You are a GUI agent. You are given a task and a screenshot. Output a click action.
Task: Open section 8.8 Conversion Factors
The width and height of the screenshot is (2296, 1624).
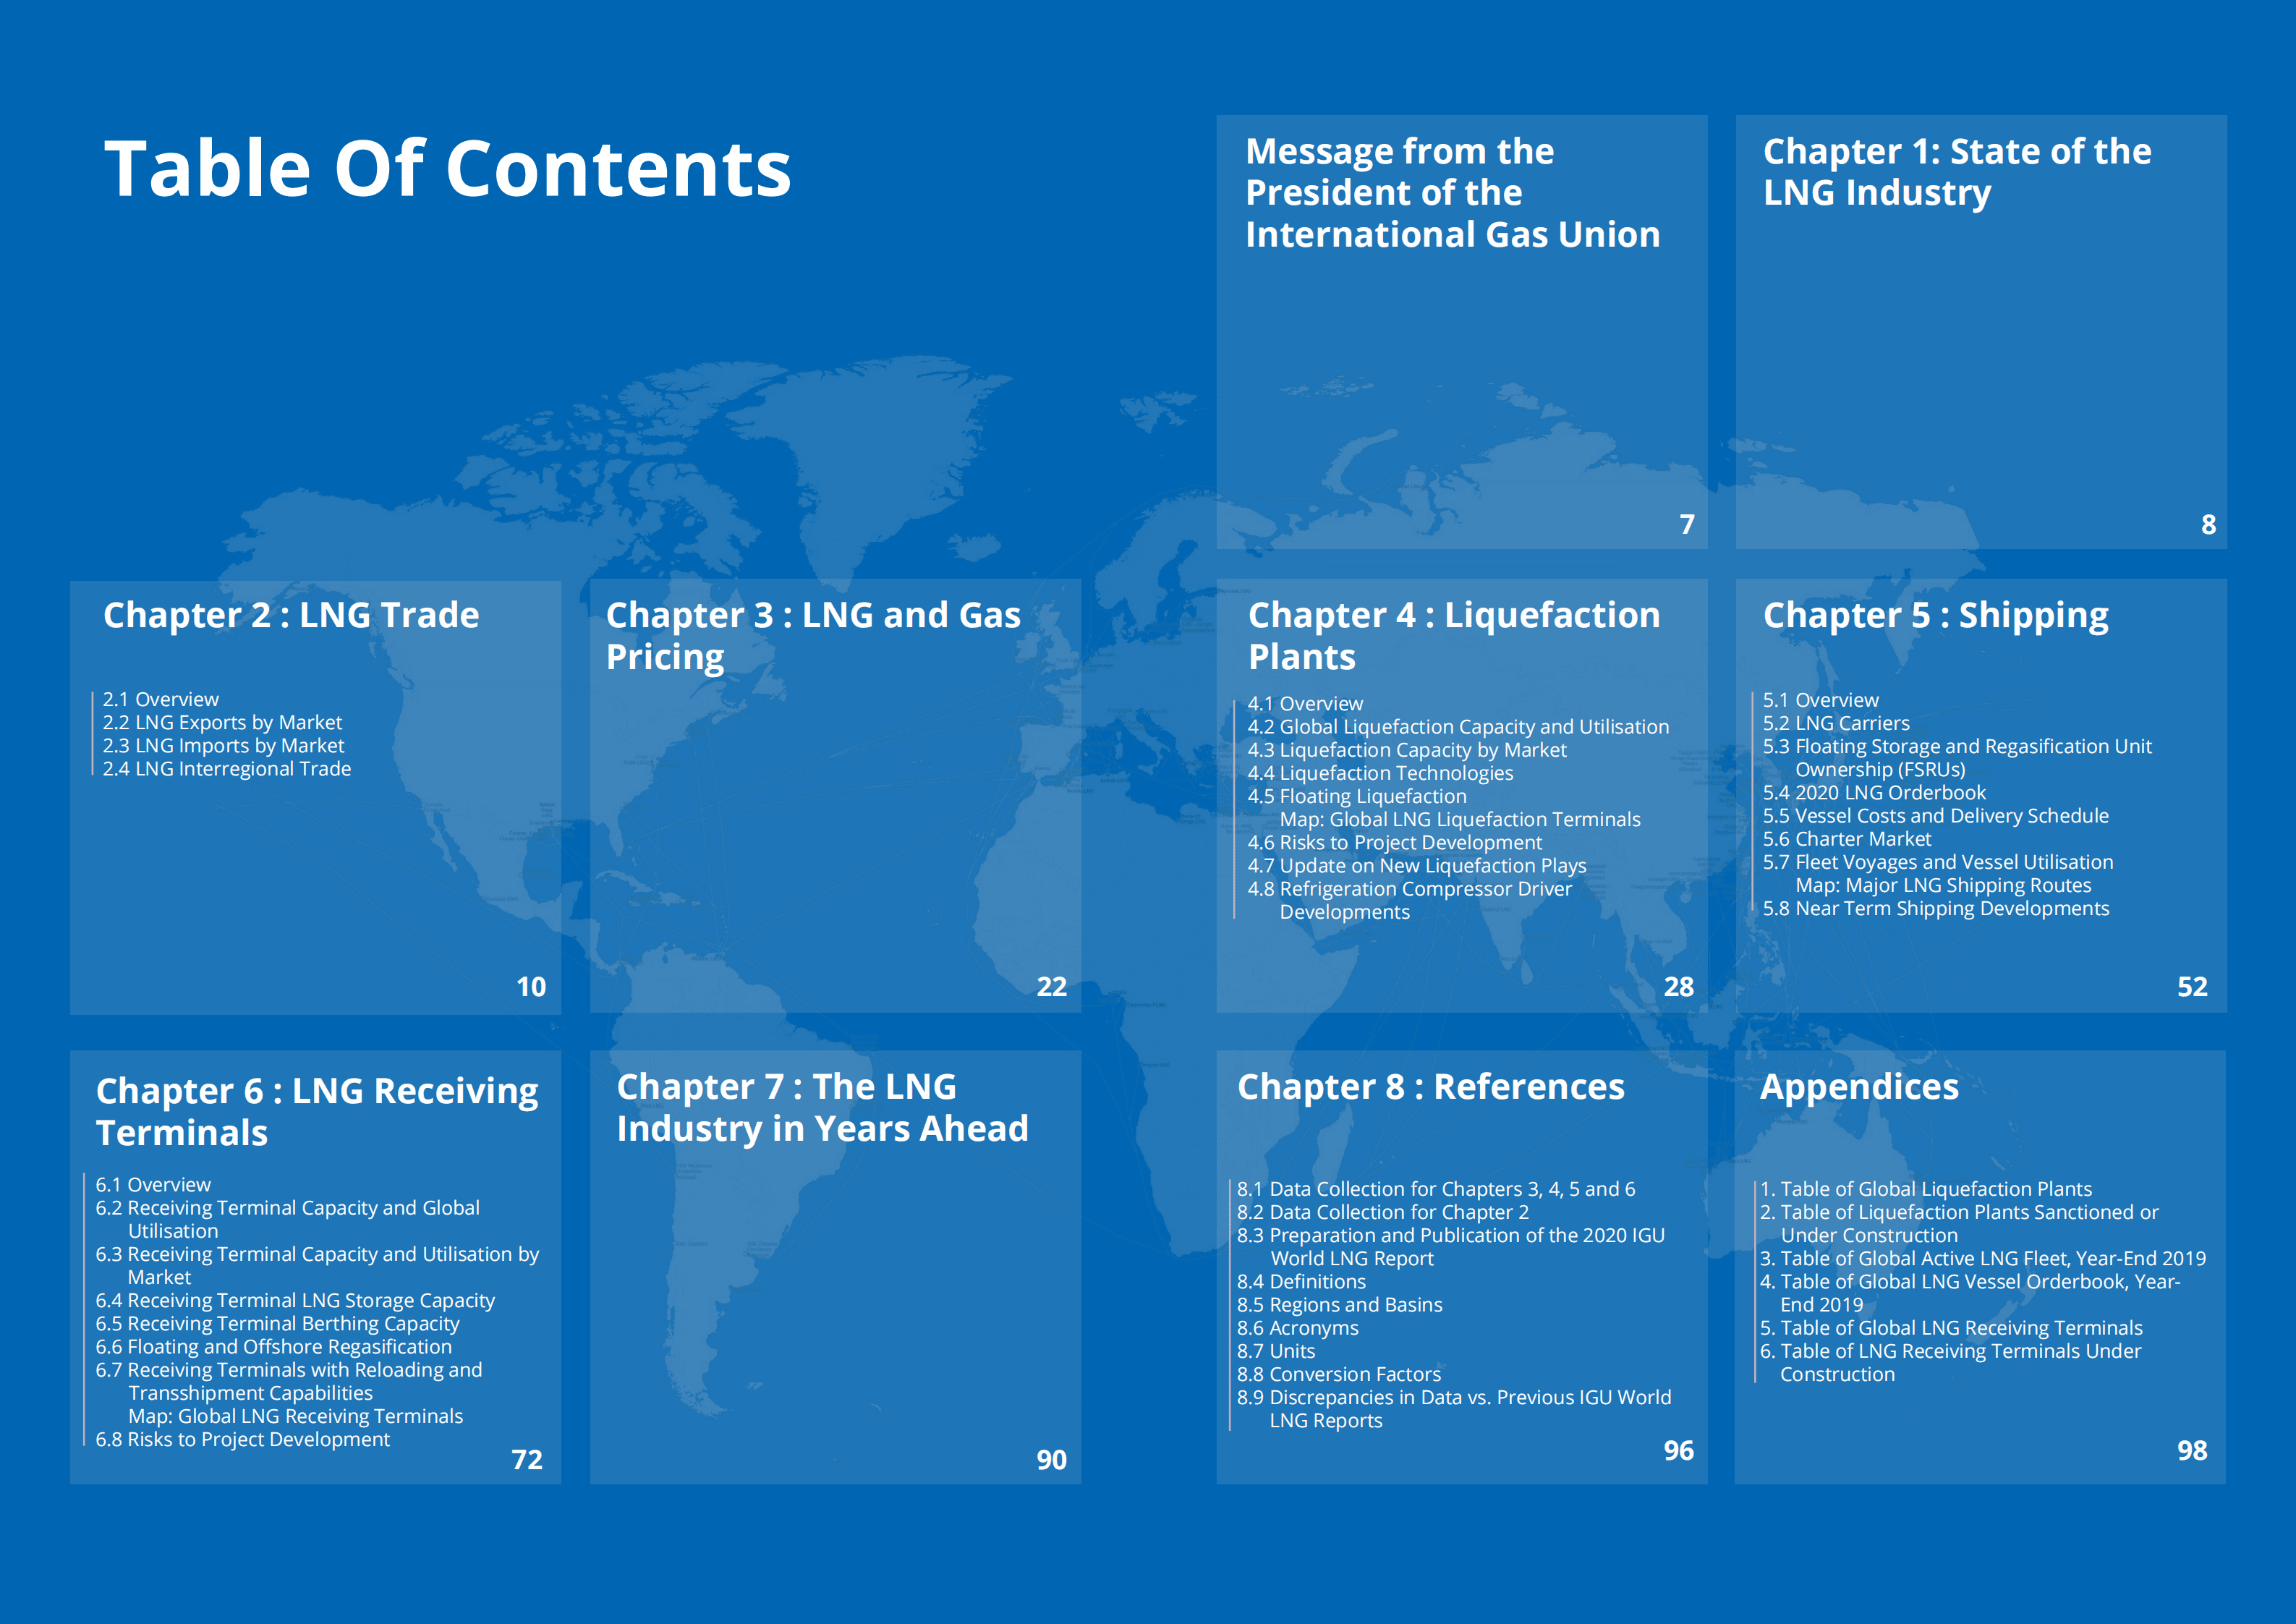1338,1374
